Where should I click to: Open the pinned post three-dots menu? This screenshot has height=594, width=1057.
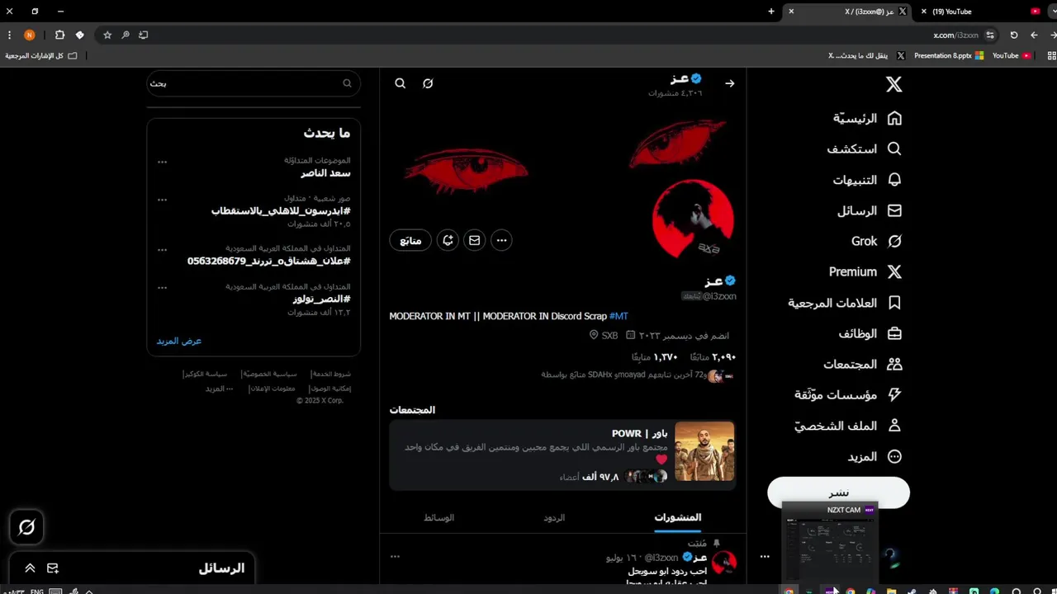click(395, 557)
